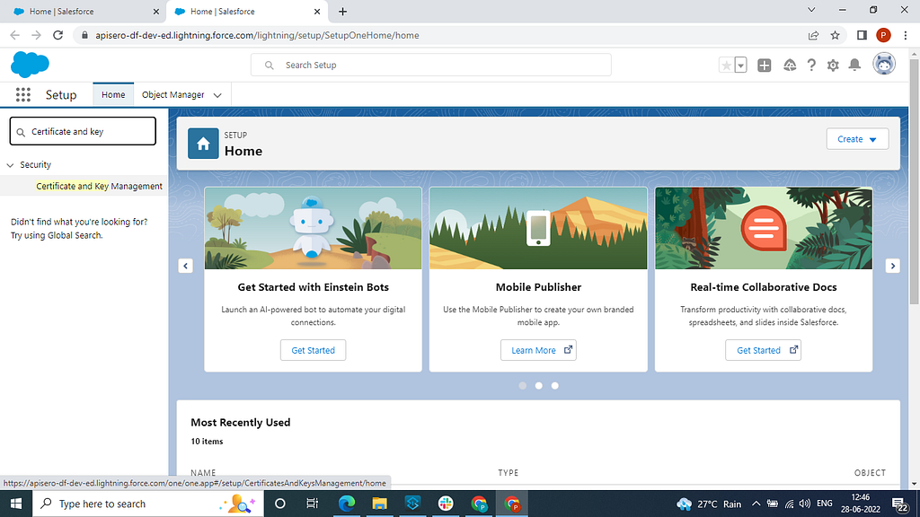This screenshot has width=920, height=517.
Task: Select the Home tab
Action: coord(113,95)
